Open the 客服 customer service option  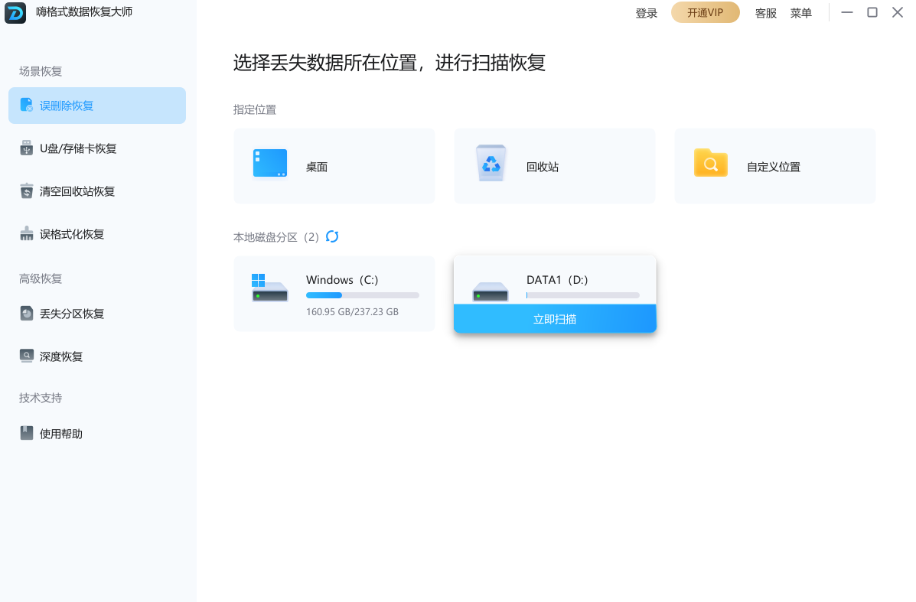click(x=765, y=12)
